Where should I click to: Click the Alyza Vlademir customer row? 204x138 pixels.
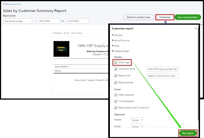[x=81, y=67]
